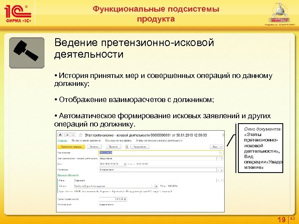This screenshot has width=299, height=224.
Task: Expand the Состояние dropdown arrow
Action: point(218,170)
